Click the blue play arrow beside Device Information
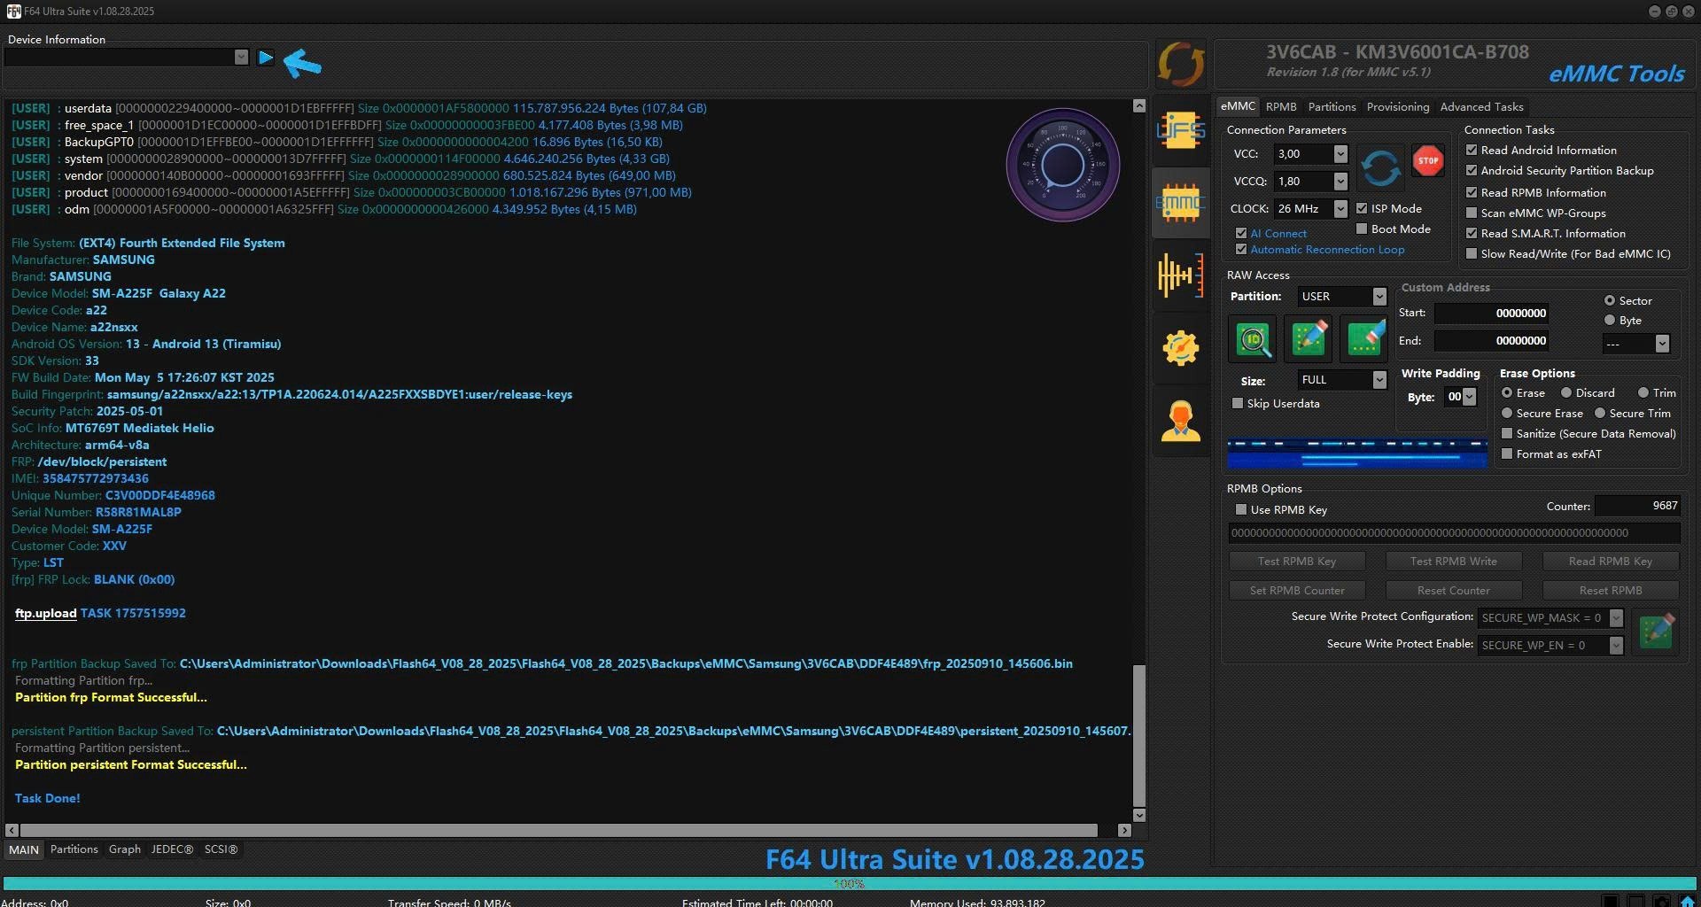Image resolution: width=1701 pixels, height=907 pixels. [265, 58]
